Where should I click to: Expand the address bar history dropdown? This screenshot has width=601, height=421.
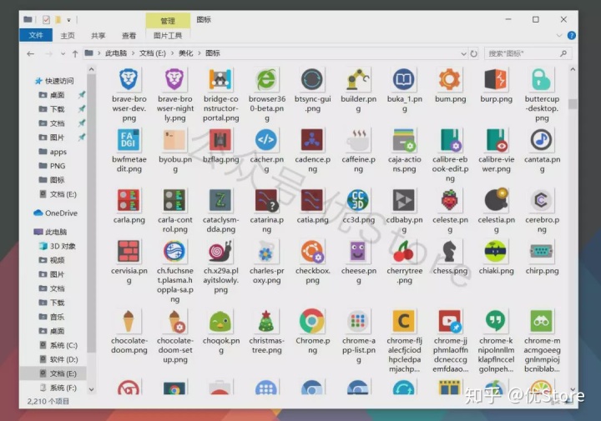click(463, 53)
